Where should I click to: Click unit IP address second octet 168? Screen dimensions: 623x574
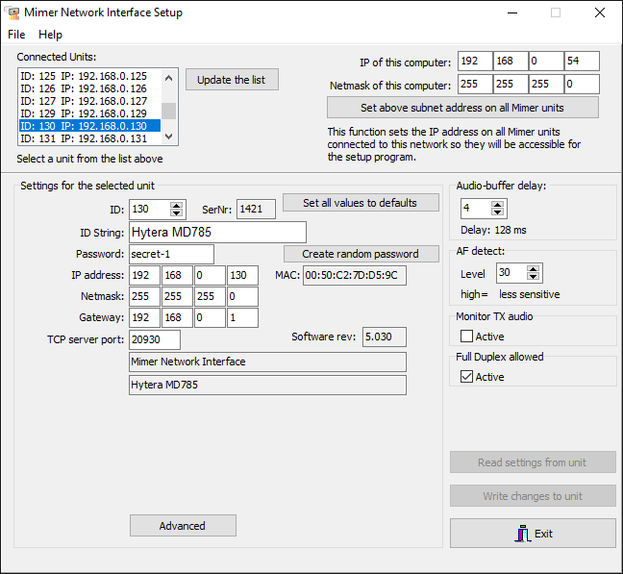pyautogui.click(x=177, y=275)
